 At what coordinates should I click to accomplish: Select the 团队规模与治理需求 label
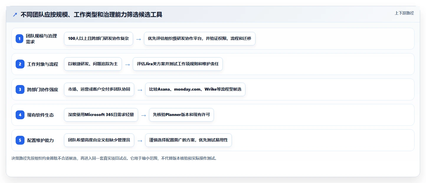[x=41, y=39]
